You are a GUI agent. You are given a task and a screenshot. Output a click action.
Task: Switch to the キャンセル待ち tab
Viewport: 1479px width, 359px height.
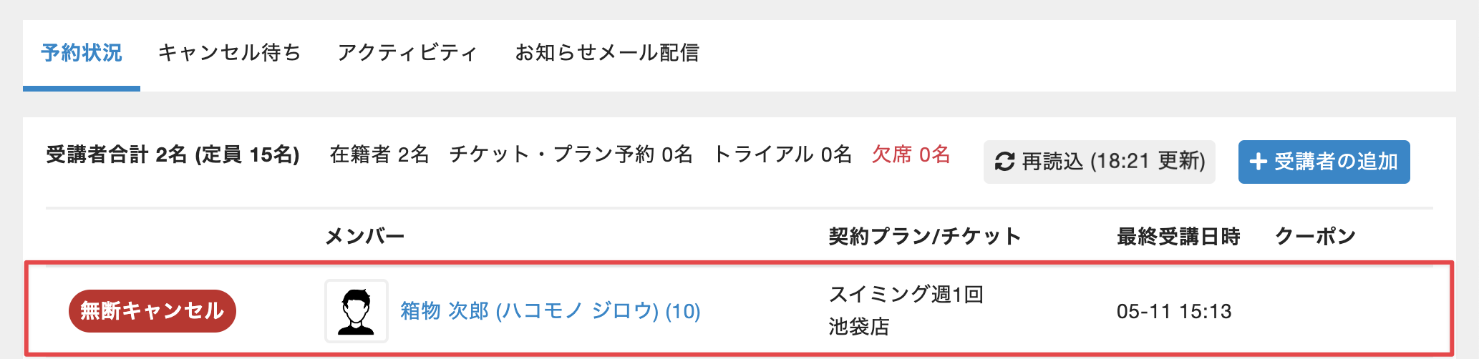230,53
